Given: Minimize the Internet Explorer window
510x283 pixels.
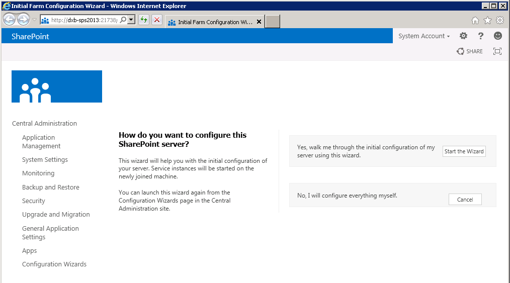Looking at the screenshot, I should [485, 6].
